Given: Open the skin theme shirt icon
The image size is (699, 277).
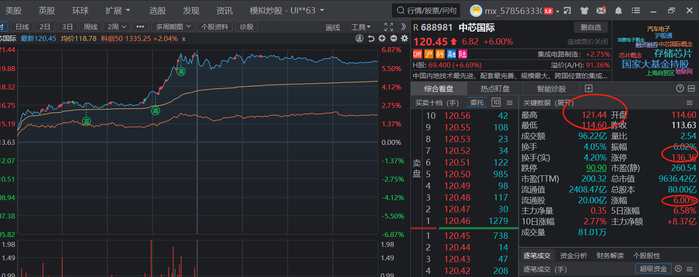Looking at the screenshot, I should (584, 10).
